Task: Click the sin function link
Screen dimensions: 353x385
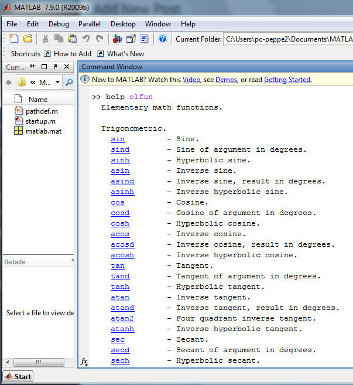Action: (x=118, y=139)
